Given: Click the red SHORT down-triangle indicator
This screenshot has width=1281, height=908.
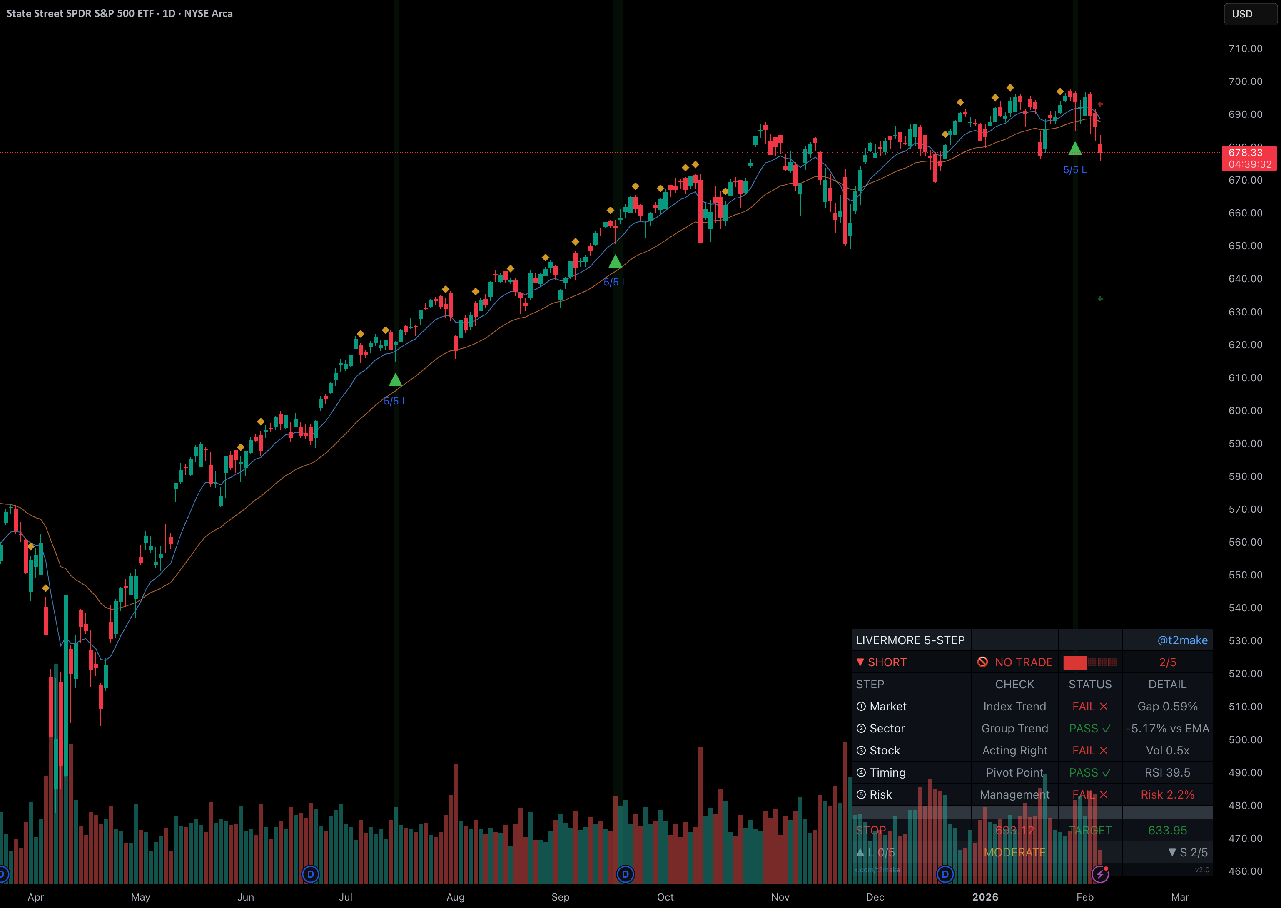Looking at the screenshot, I should 860,662.
